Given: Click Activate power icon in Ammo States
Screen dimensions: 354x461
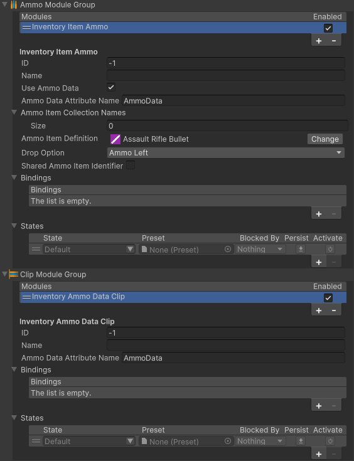Looking at the screenshot, I should [x=330, y=250].
